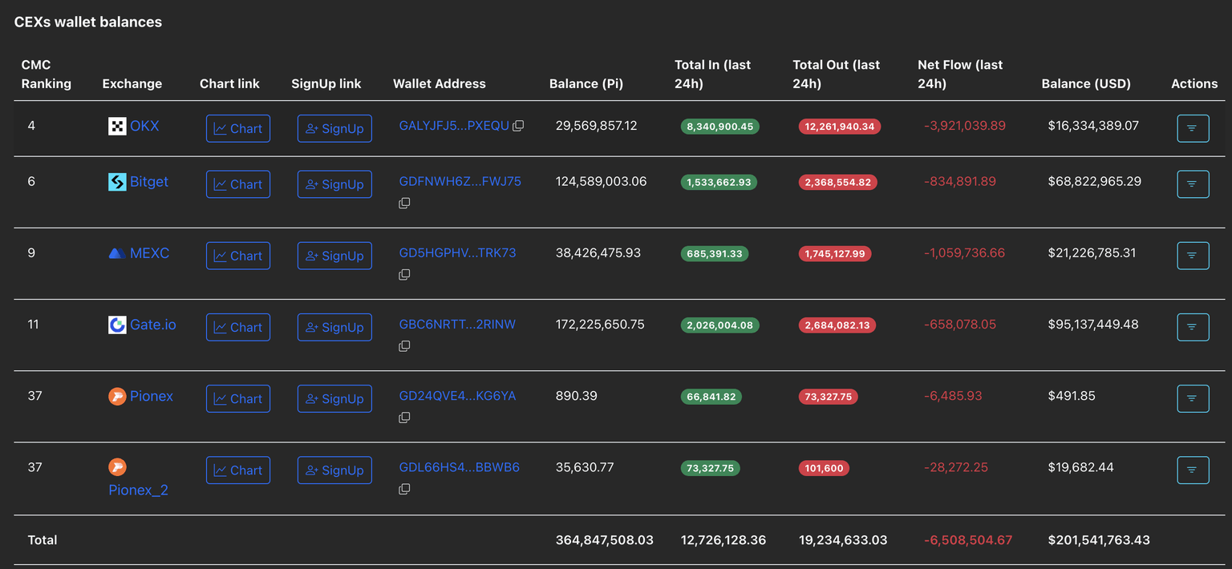
Task: Copy the MEXC wallet address
Action: coord(404,275)
